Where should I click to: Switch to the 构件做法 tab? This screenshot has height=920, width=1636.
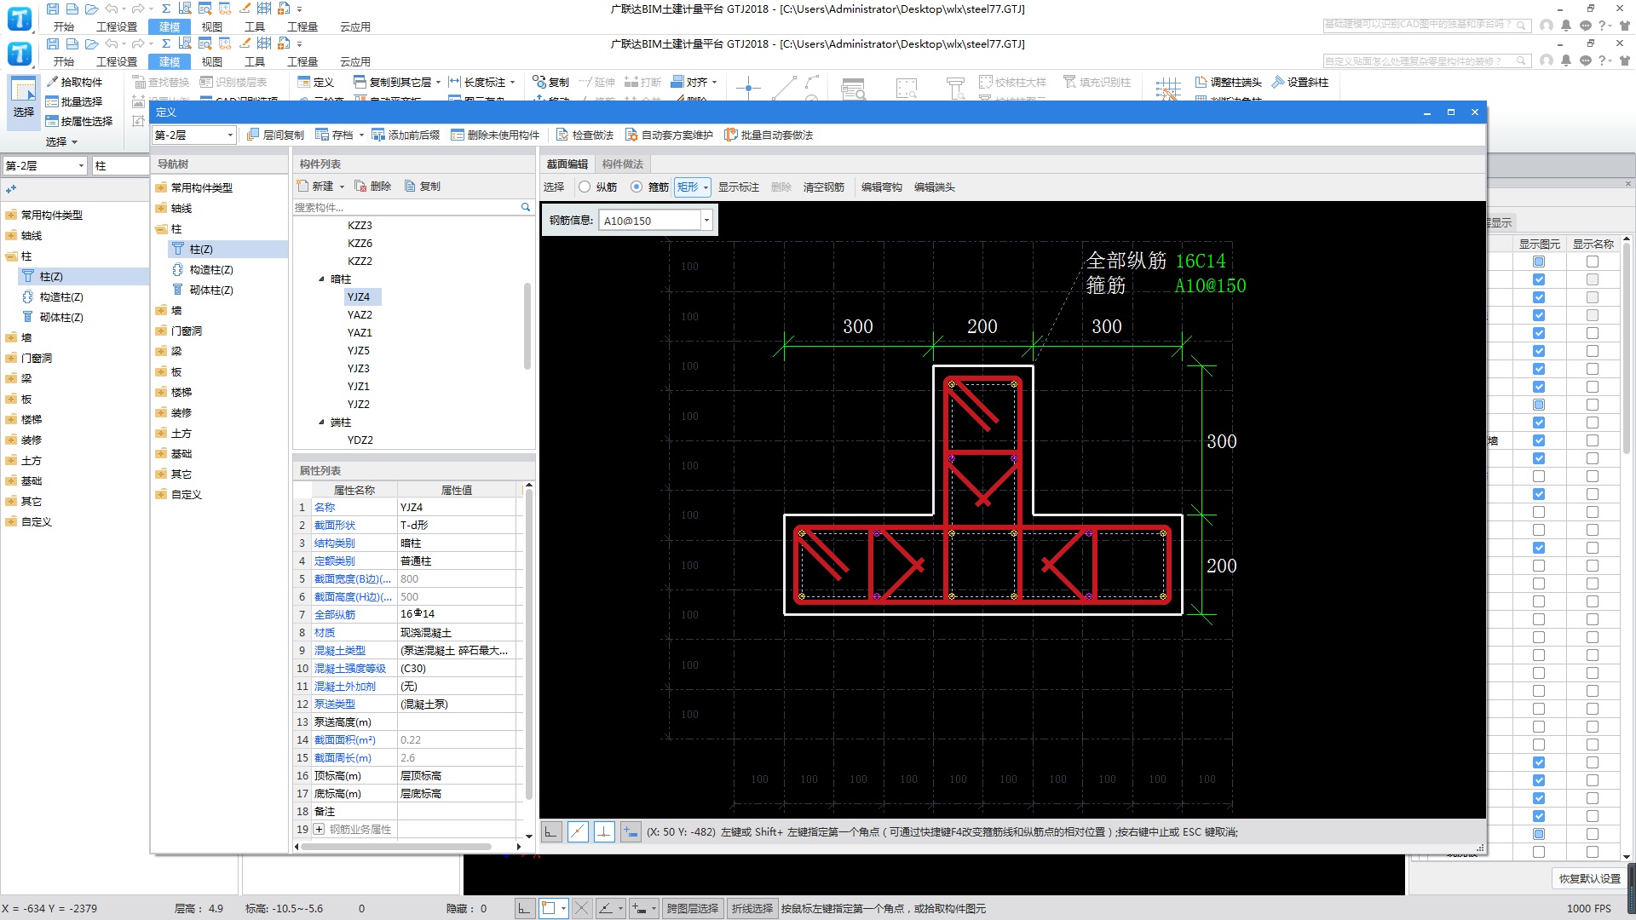(623, 164)
